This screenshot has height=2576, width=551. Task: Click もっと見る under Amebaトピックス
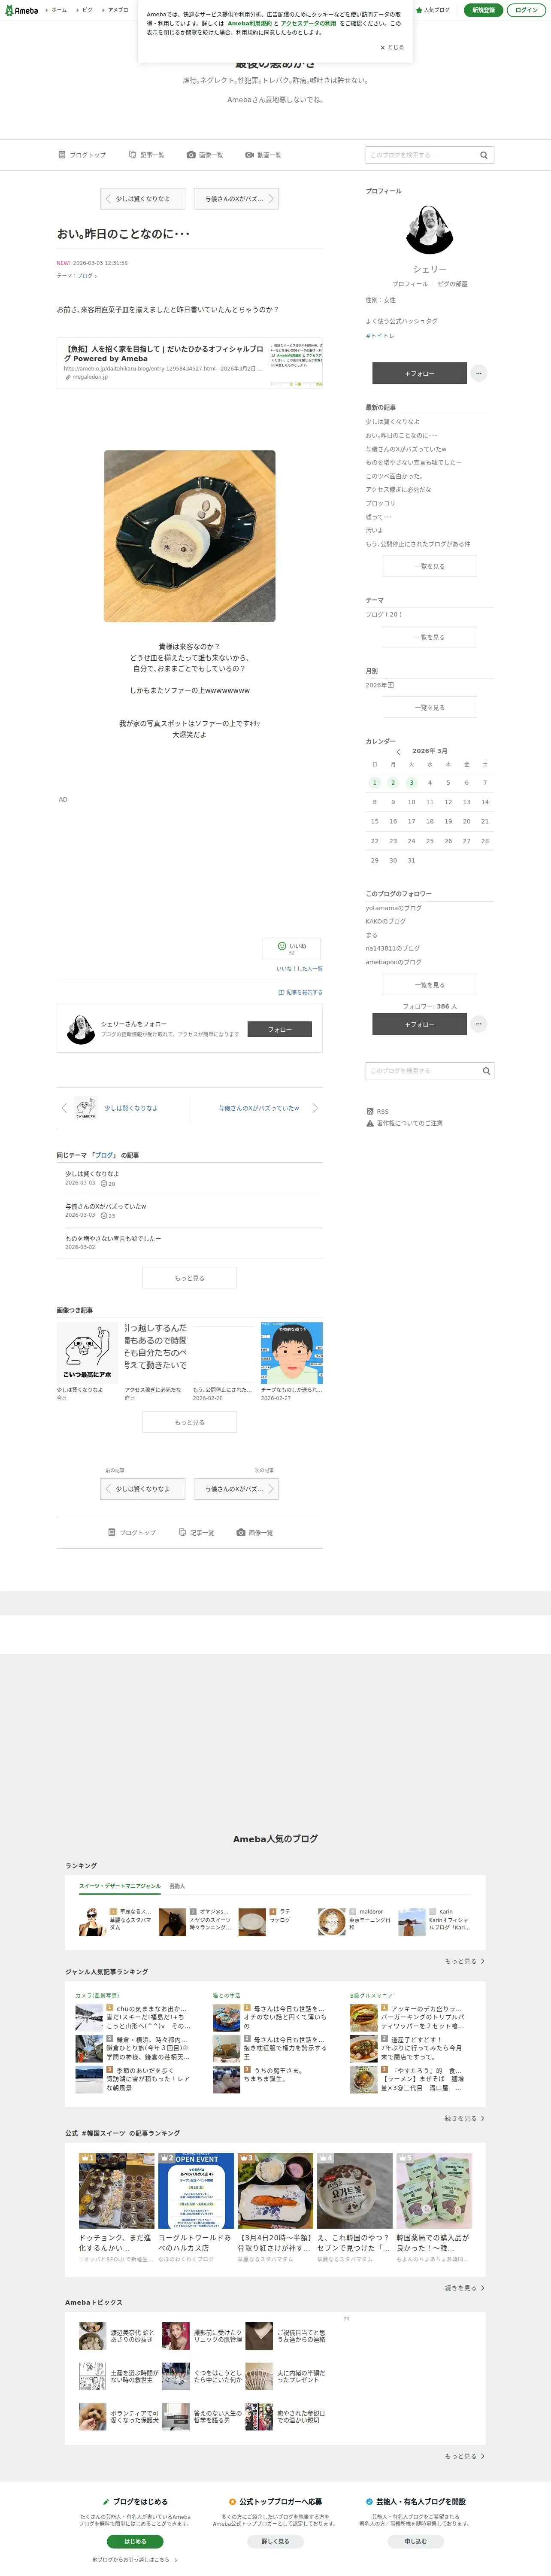pos(465,2456)
